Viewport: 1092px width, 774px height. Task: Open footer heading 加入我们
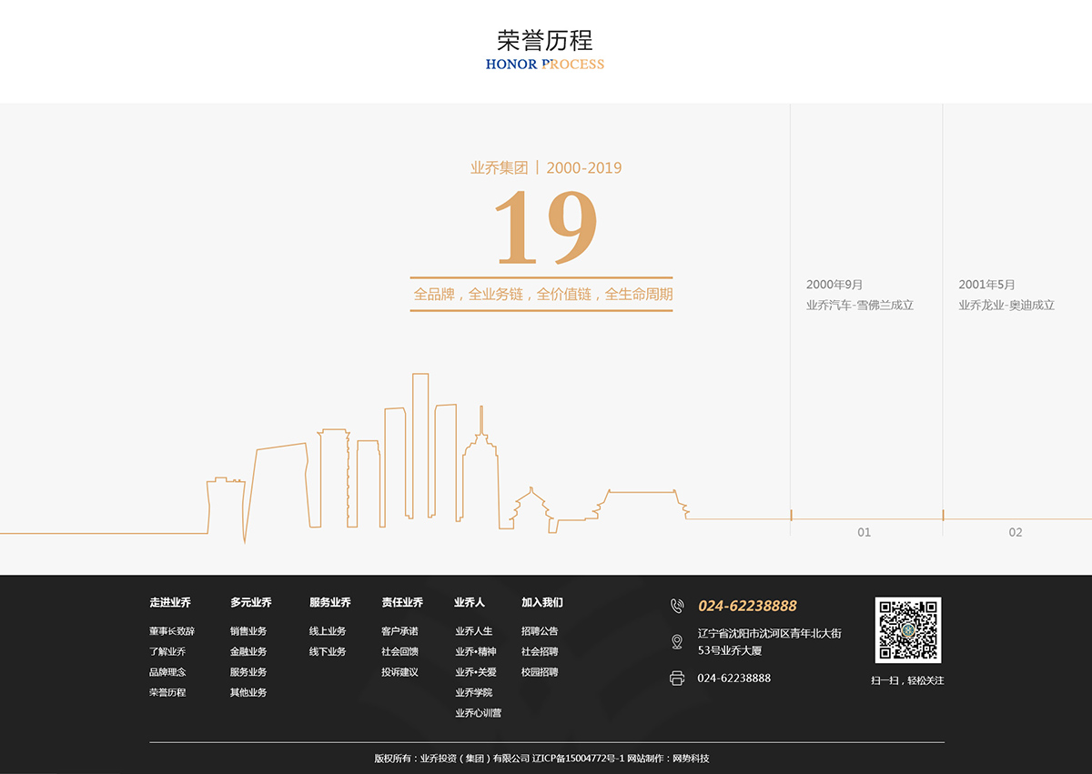(x=542, y=602)
